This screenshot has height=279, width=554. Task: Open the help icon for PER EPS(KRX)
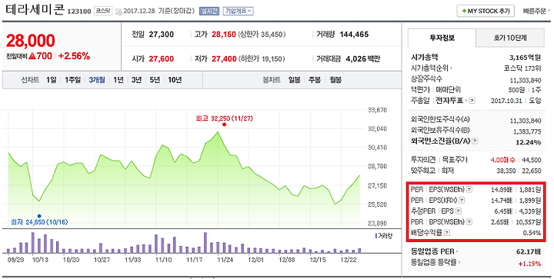point(462,201)
